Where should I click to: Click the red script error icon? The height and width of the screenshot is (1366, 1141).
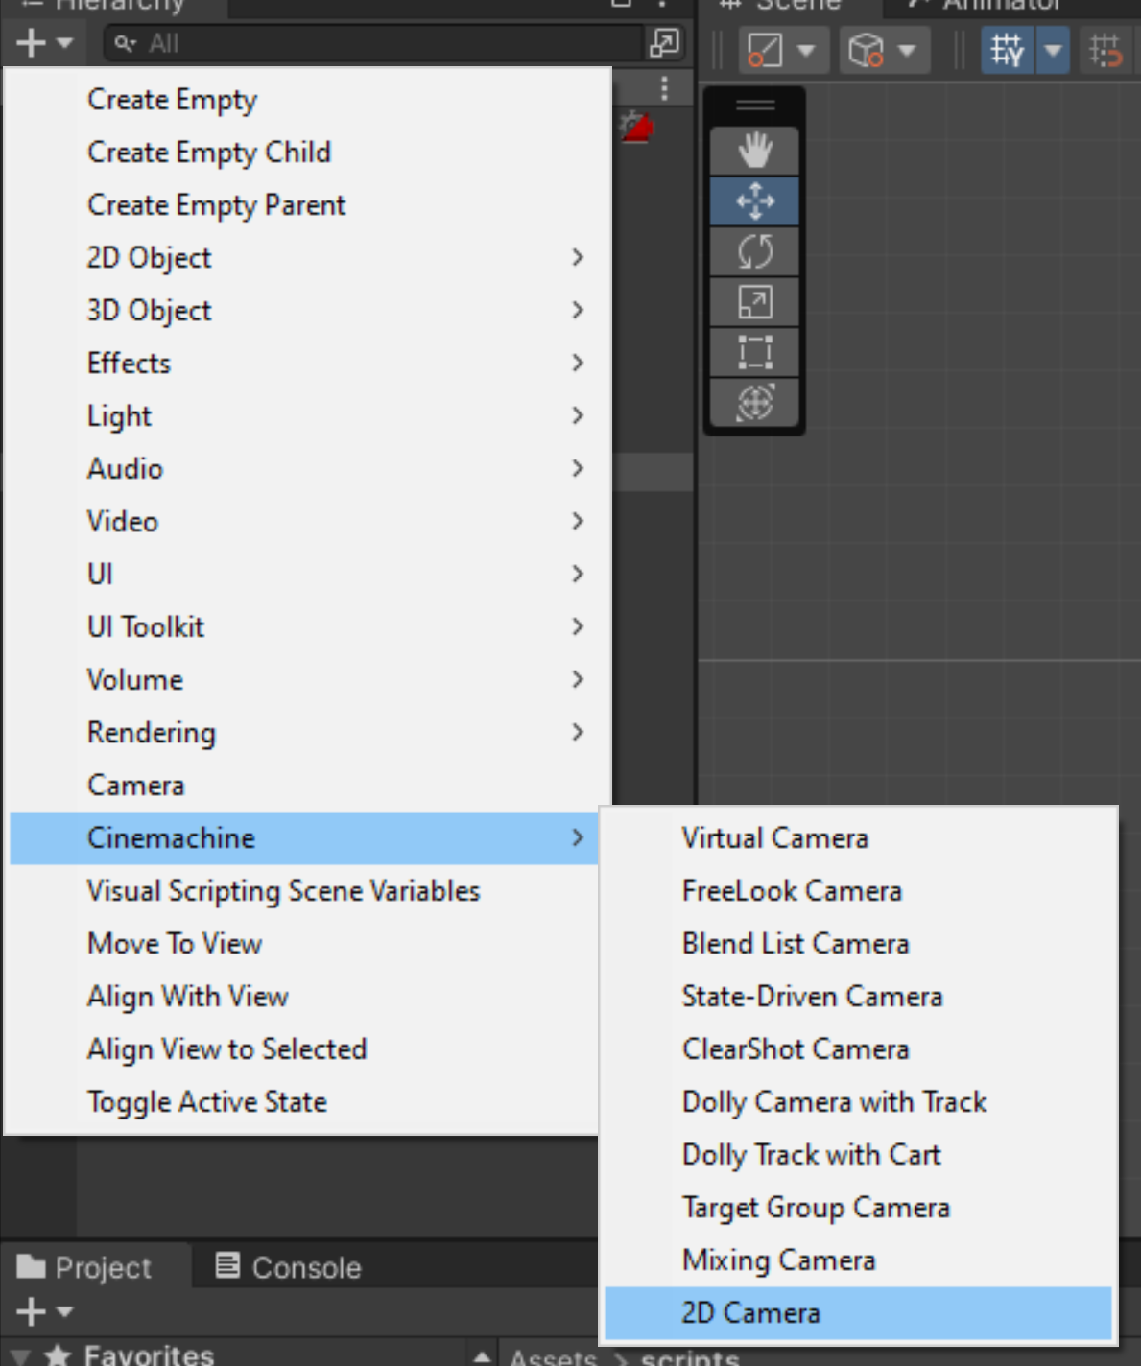point(637,126)
